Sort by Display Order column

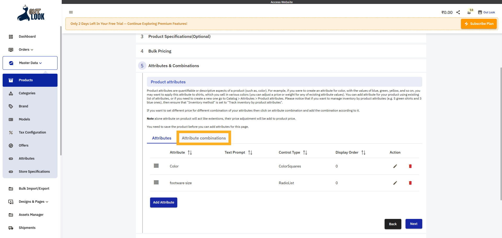pyautogui.click(x=363, y=153)
